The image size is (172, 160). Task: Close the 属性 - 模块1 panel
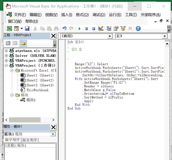point(53,127)
